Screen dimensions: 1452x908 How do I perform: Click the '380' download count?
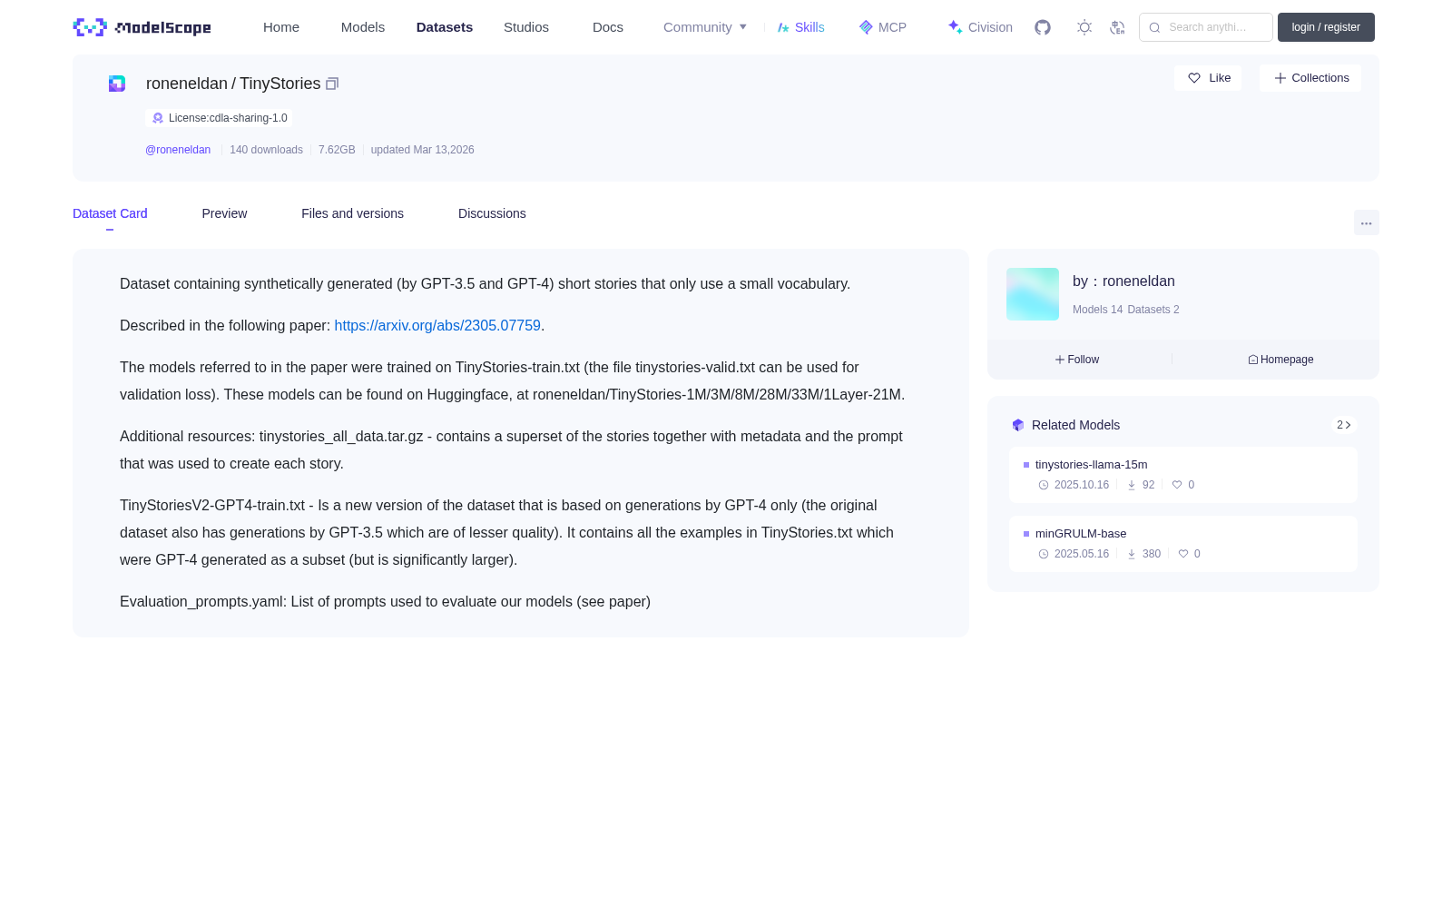click(1152, 554)
